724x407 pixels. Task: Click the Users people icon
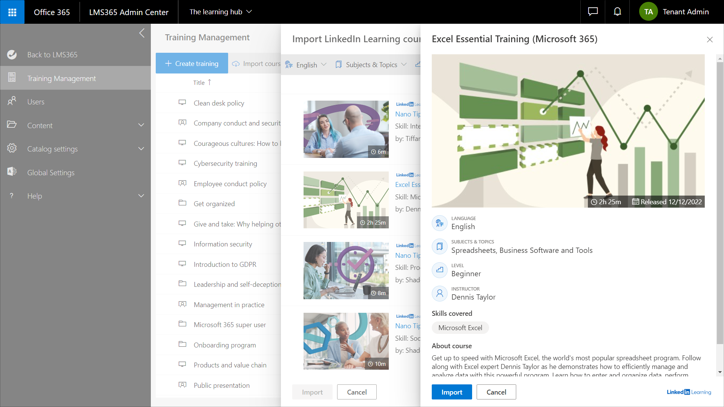pos(12,101)
